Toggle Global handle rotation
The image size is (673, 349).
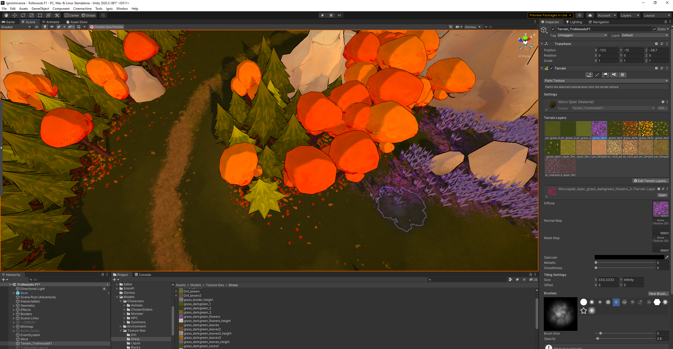[88, 15]
